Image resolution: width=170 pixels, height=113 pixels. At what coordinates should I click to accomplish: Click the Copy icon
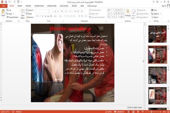coord(7,14)
